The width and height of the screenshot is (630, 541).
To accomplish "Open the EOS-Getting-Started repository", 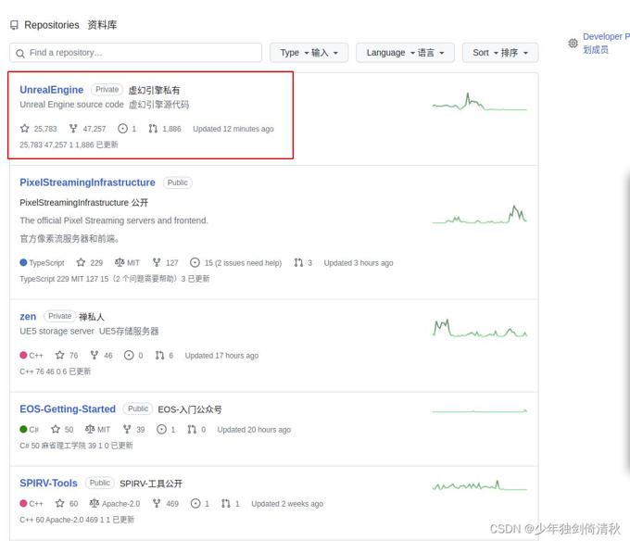I will click(68, 409).
